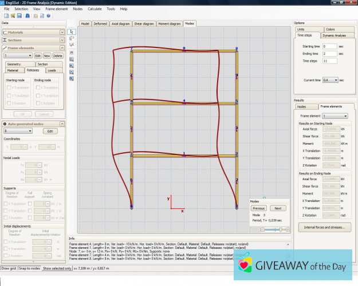
Task: Toggle the Draw grid option
Action: (x=9, y=268)
